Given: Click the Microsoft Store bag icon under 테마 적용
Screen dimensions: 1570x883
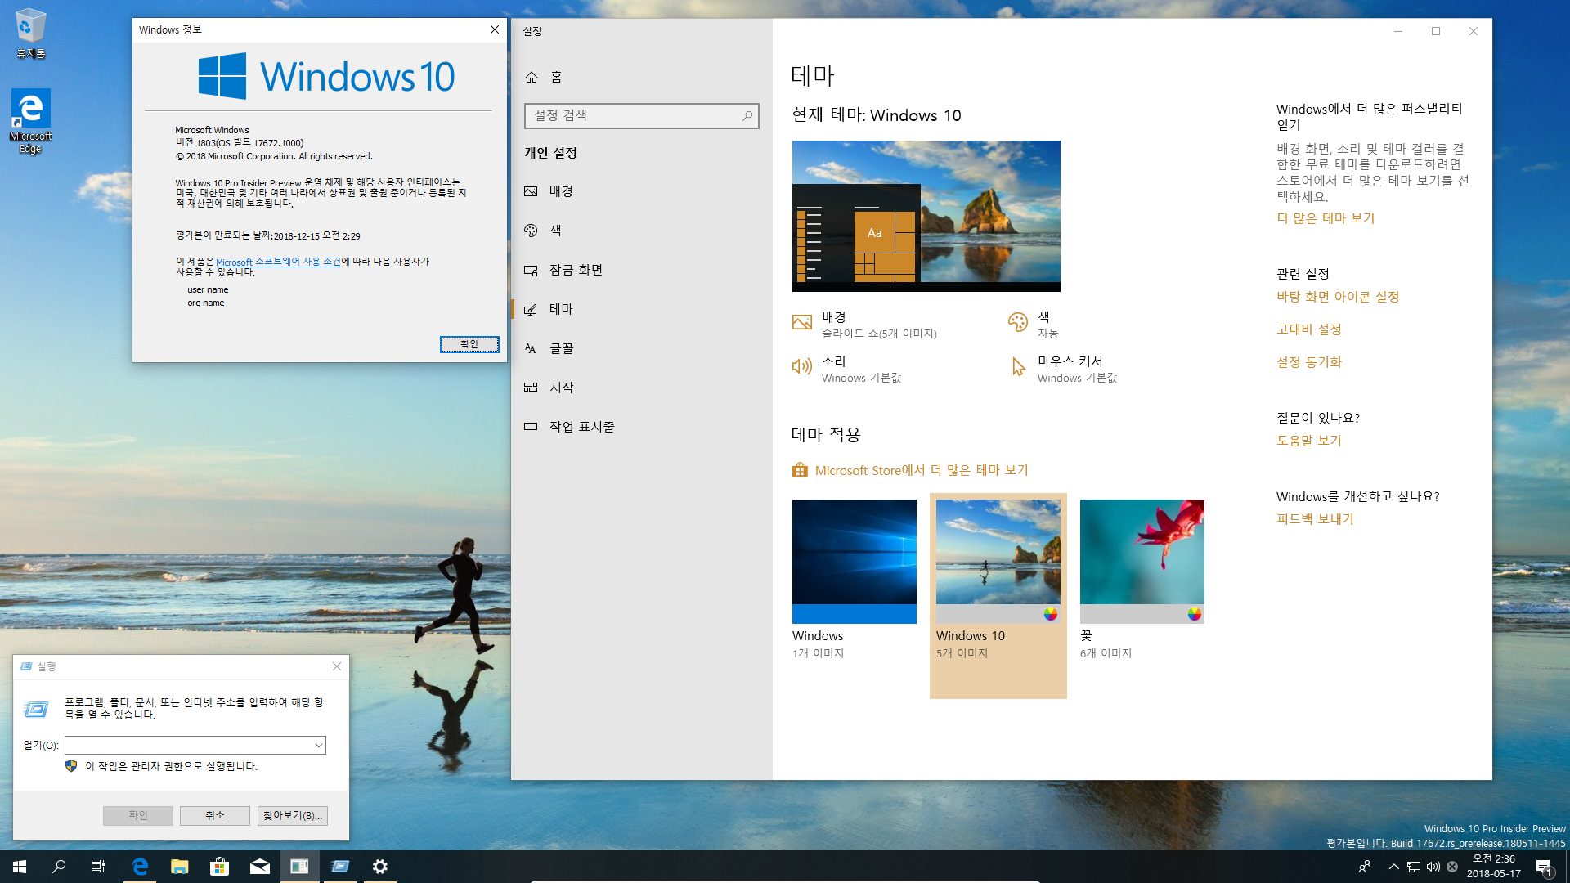Looking at the screenshot, I should tap(800, 470).
